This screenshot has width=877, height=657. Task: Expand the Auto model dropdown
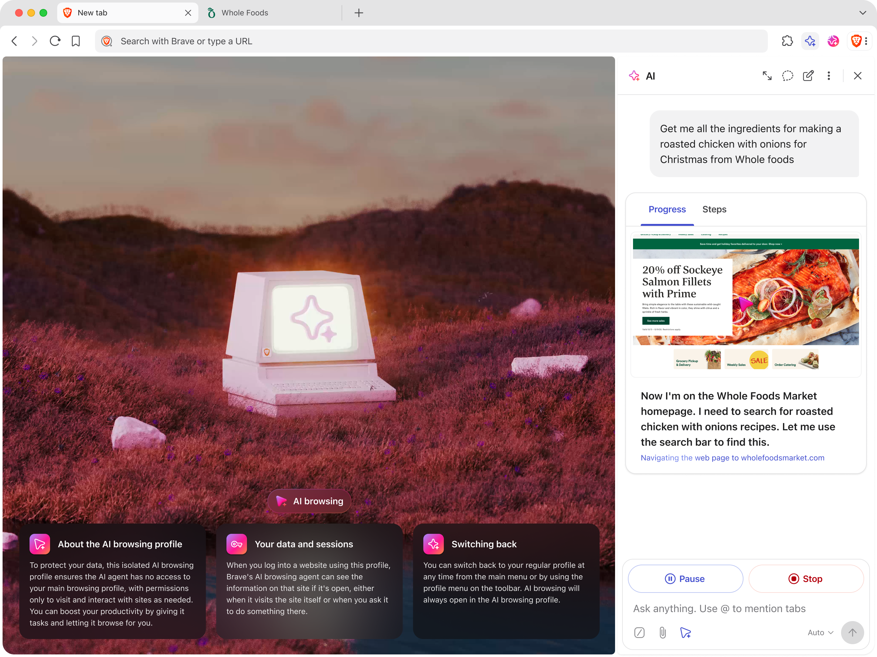820,632
